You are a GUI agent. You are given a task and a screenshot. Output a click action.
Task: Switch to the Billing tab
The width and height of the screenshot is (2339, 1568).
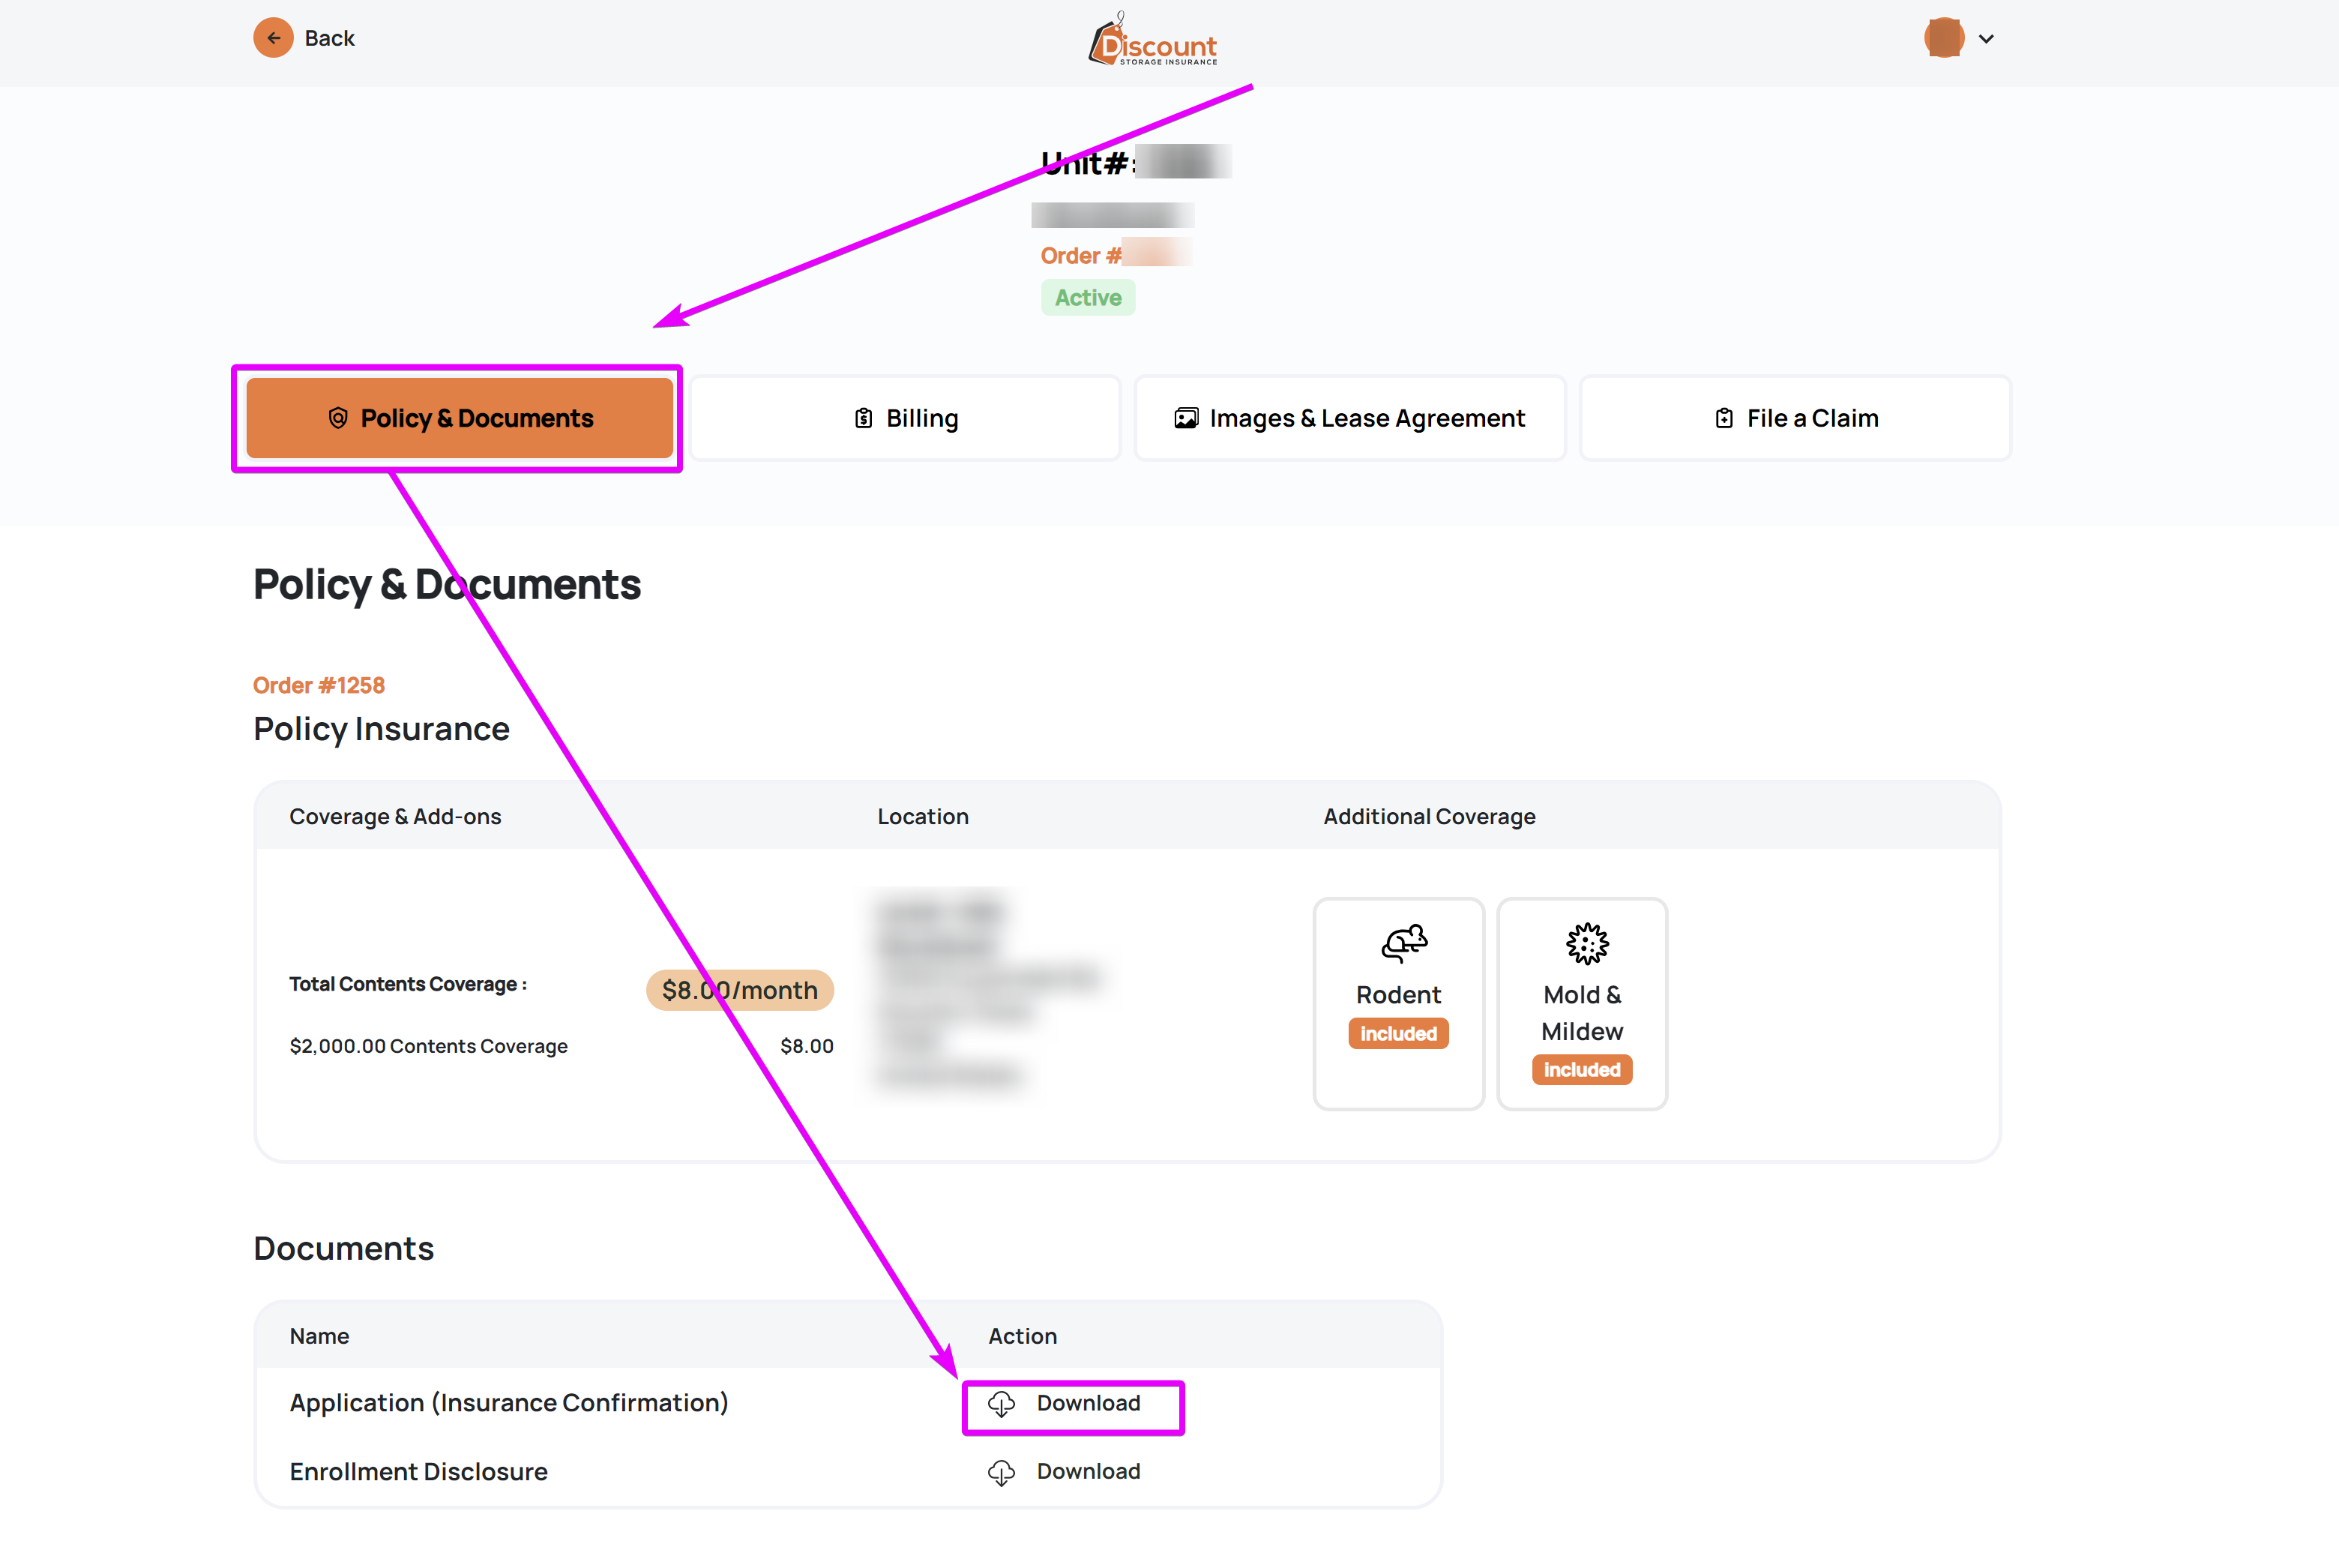906,418
